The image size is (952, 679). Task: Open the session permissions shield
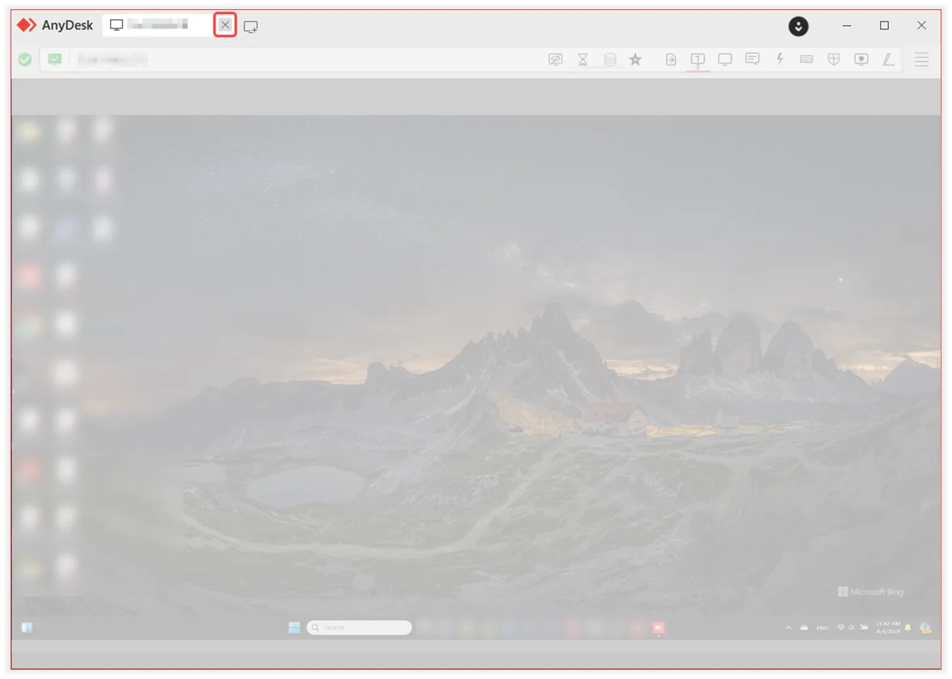click(x=833, y=59)
